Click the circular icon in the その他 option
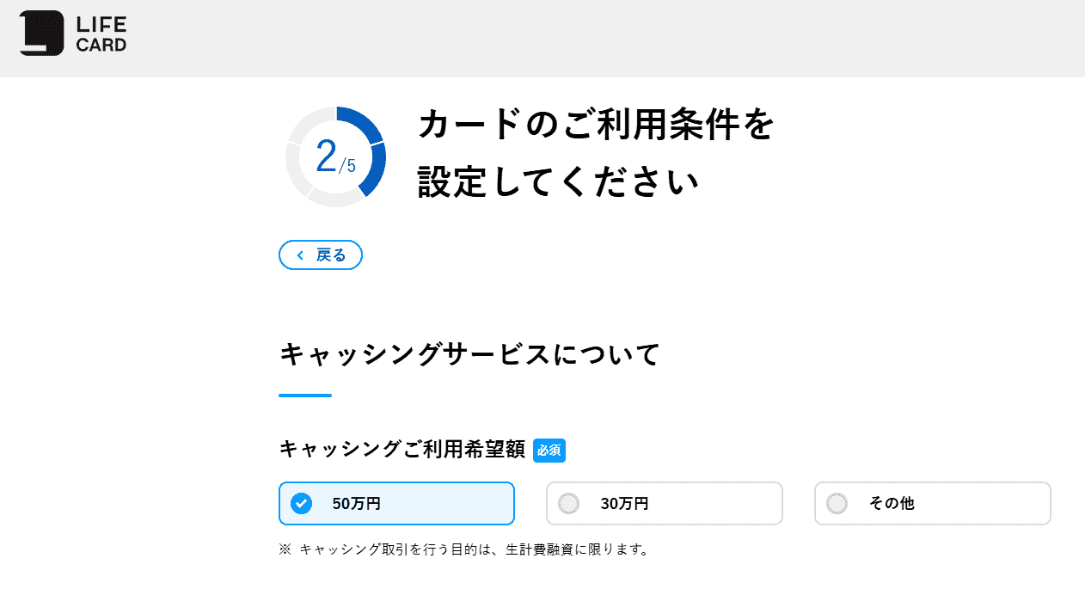 [x=835, y=504]
